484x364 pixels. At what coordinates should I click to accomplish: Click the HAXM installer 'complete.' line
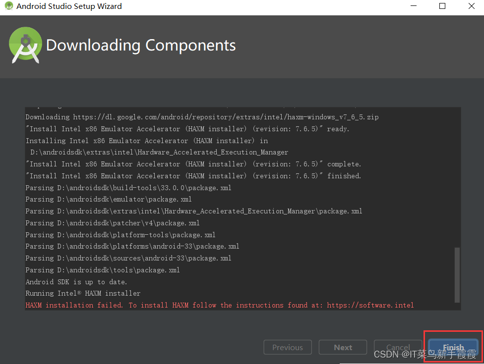[x=193, y=164]
